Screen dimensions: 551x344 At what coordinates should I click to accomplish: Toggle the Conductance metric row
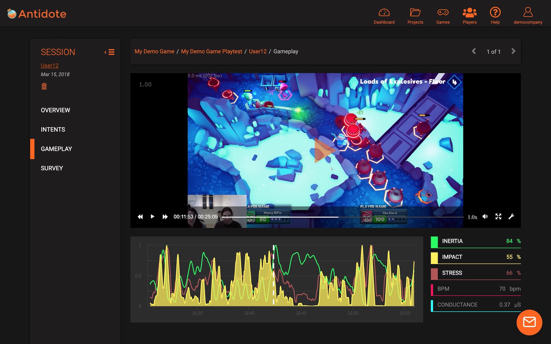(x=476, y=305)
